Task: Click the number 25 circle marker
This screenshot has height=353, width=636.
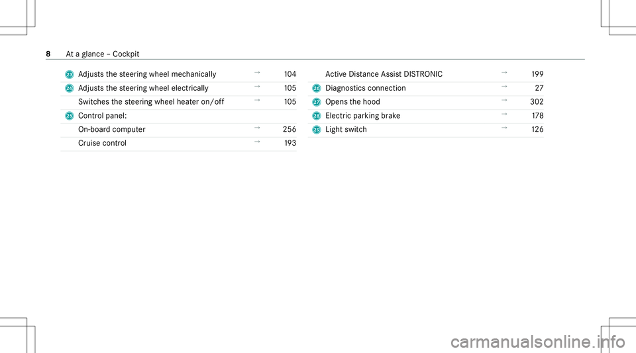Action: 70,116
